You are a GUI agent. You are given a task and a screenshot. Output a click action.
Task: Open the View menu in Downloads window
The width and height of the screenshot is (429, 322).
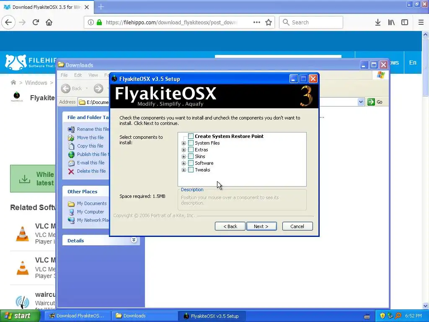pyautogui.click(x=93, y=75)
